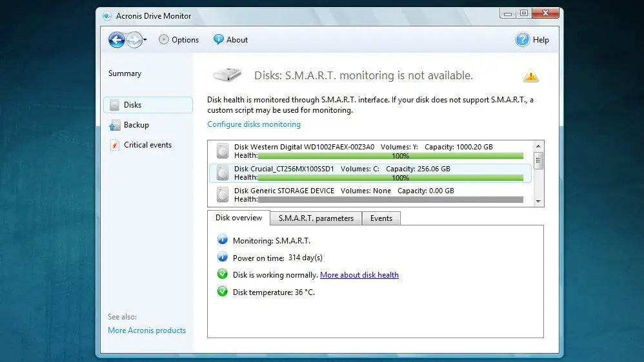Click the greyed forward arrow button

(x=134, y=40)
